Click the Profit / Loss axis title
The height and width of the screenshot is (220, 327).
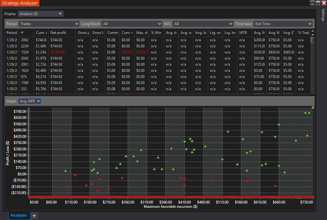pos(8,153)
